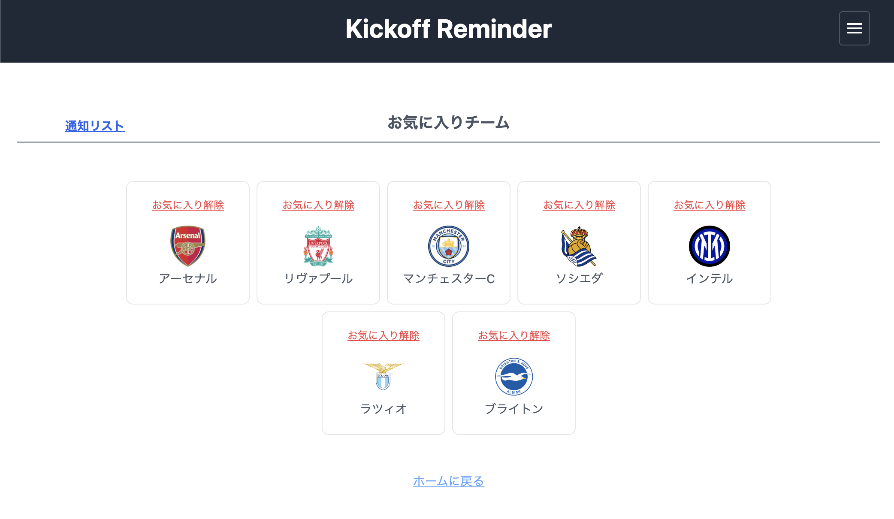
Task: Click the Liverpool crest logo
Action: [318, 246]
